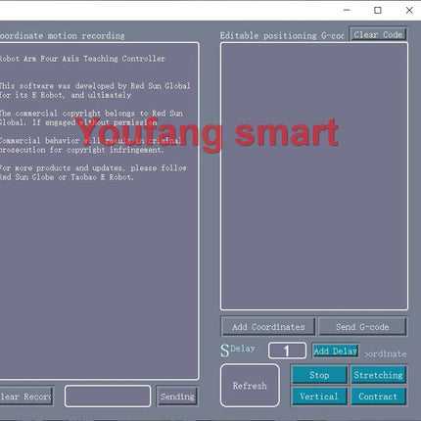Stop the robot arm motion
The image size is (421, 421).
319,375
